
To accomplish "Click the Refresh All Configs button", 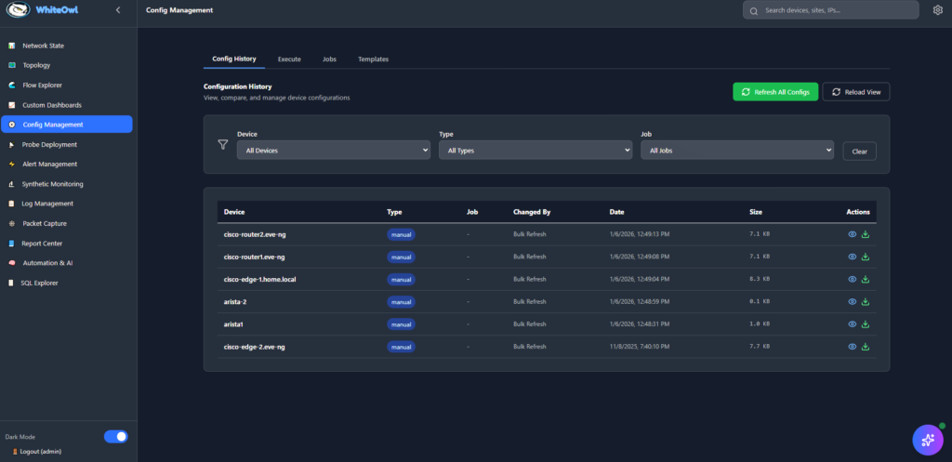I will [x=775, y=91].
